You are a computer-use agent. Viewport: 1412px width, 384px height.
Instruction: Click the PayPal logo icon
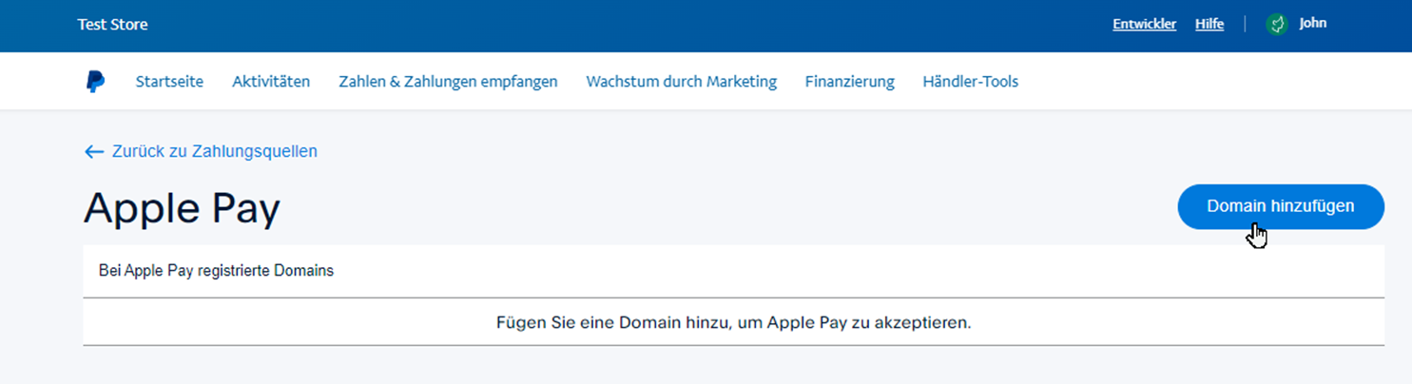click(x=94, y=82)
